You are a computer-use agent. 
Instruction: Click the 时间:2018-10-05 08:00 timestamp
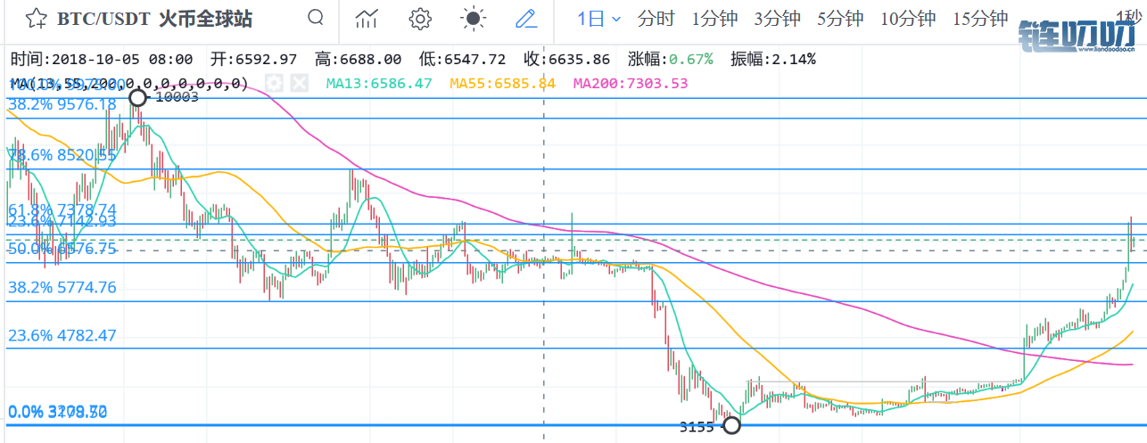tap(102, 60)
